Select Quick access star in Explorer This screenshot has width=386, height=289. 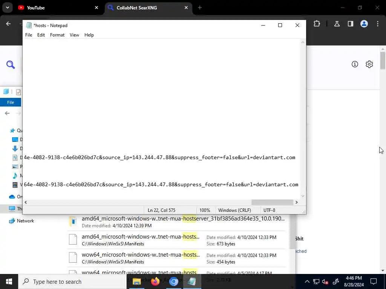click(x=12, y=131)
